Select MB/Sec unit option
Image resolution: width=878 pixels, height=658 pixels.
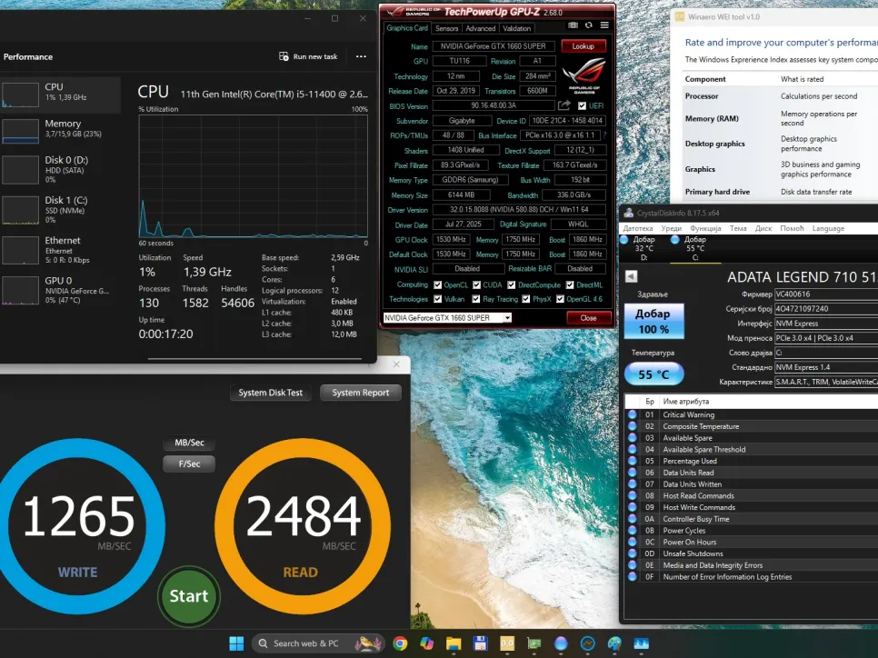click(189, 443)
